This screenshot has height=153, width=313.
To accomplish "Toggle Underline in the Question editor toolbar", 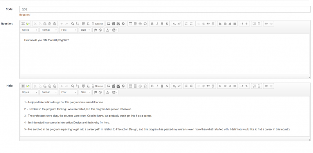I will click(x=162, y=24).
